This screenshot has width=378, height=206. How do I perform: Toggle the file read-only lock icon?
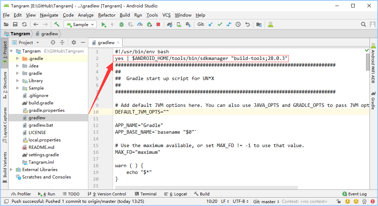pyautogui.click(x=339, y=201)
